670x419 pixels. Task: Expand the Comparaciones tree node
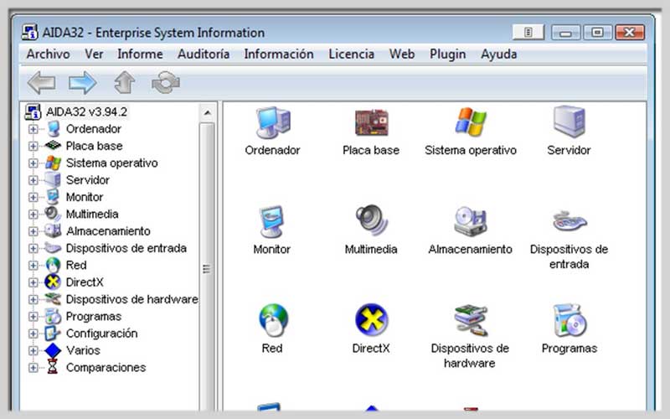pos(33,368)
